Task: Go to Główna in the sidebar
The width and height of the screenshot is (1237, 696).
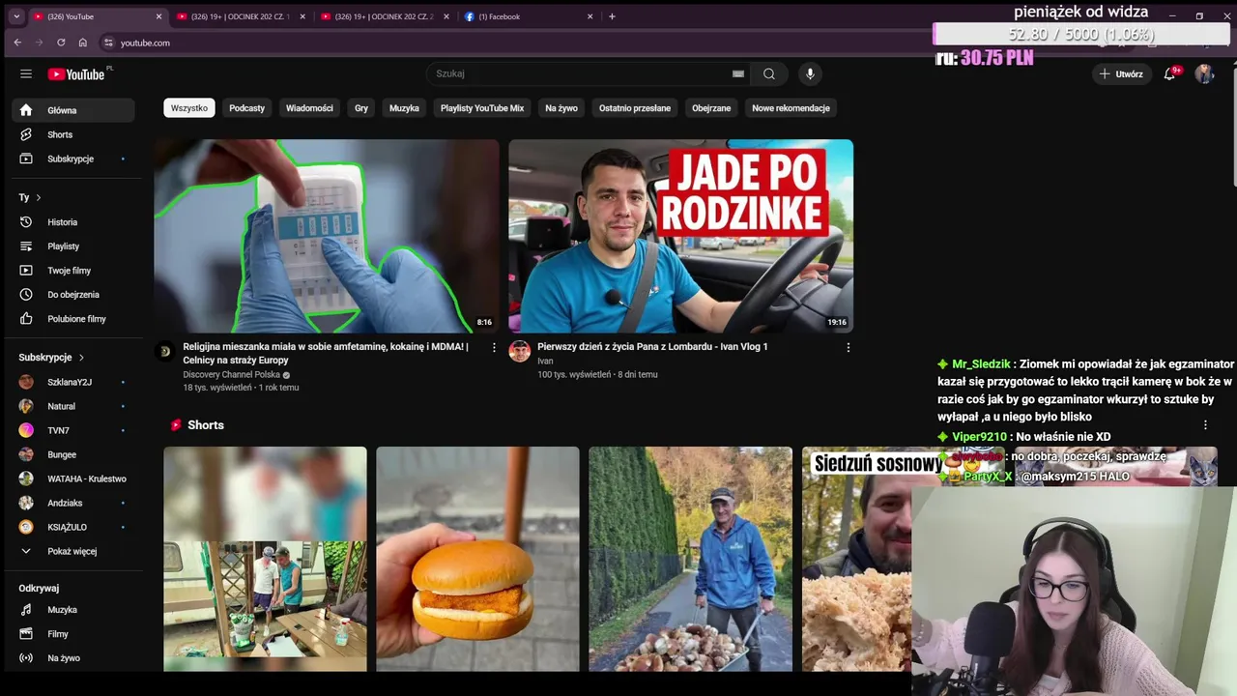Action: (x=73, y=110)
